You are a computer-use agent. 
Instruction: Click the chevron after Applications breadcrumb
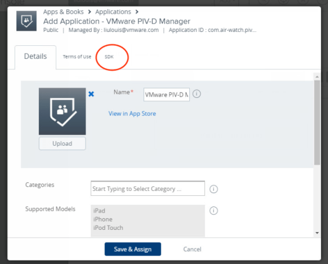coord(137,12)
